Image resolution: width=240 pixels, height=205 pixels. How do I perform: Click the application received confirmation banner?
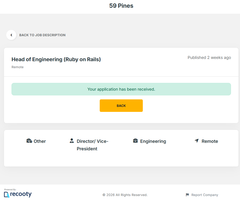pos(121,89)
